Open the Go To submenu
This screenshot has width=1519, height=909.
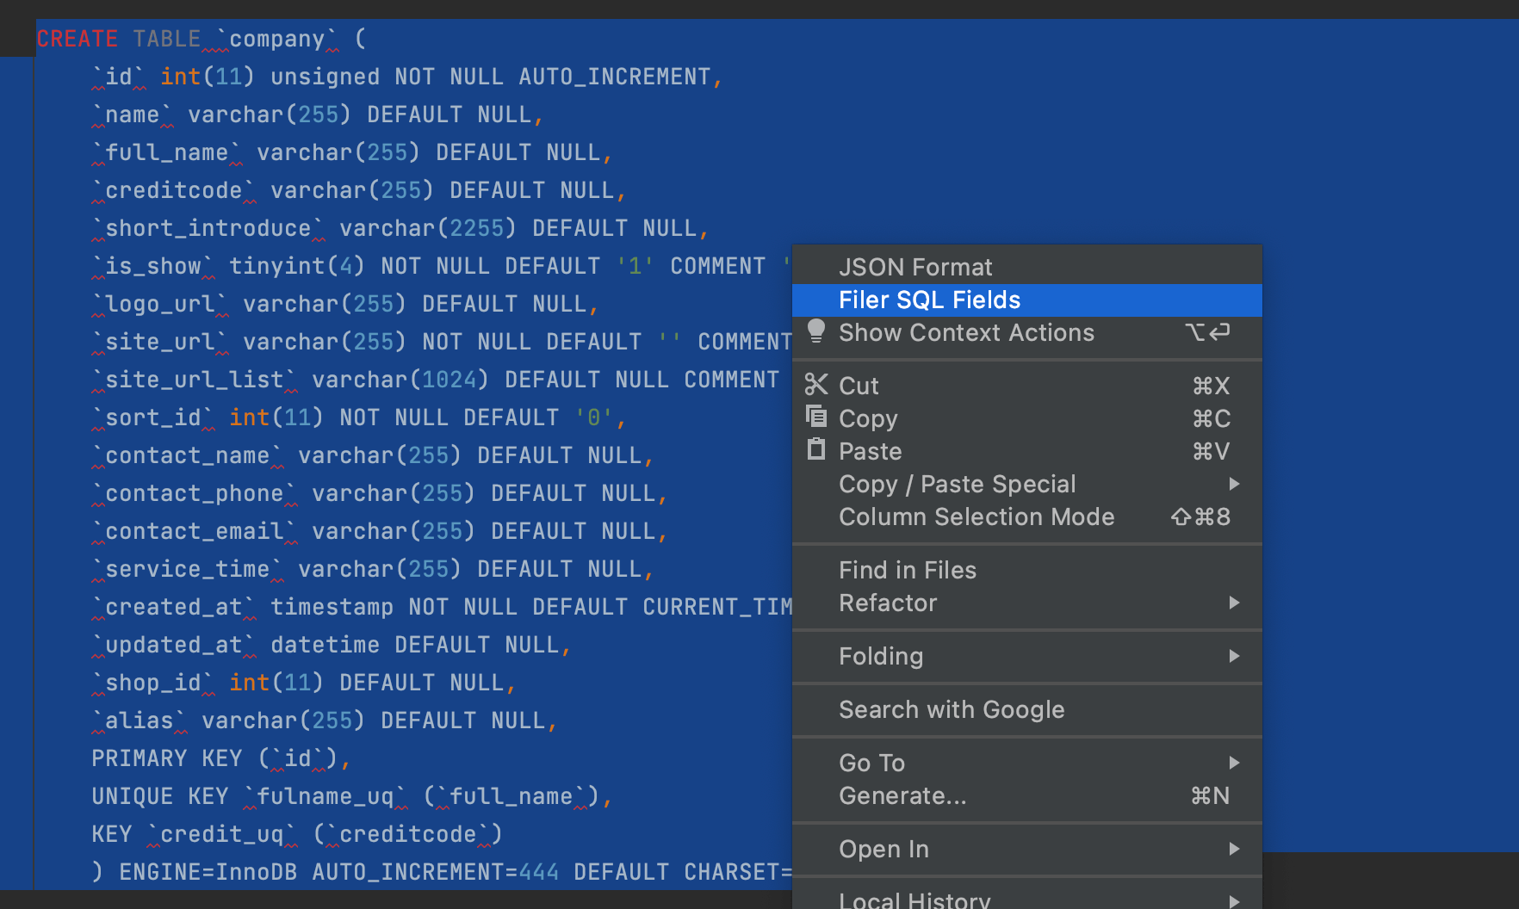tap(1235, 763)
